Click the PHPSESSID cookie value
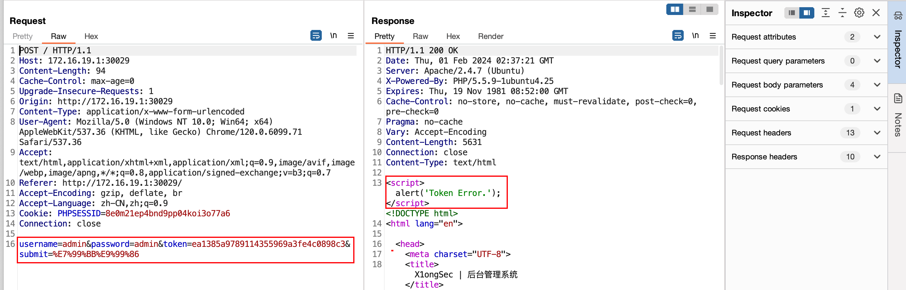Image resolution: width=906 pixels, height=290 pixels. tap(168, 213)
